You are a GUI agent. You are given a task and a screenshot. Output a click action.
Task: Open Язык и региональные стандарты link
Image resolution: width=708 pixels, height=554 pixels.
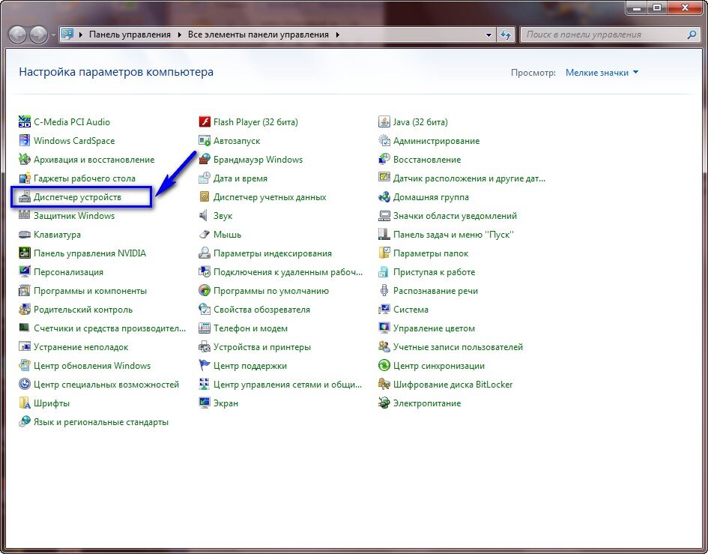coord(101,422)
